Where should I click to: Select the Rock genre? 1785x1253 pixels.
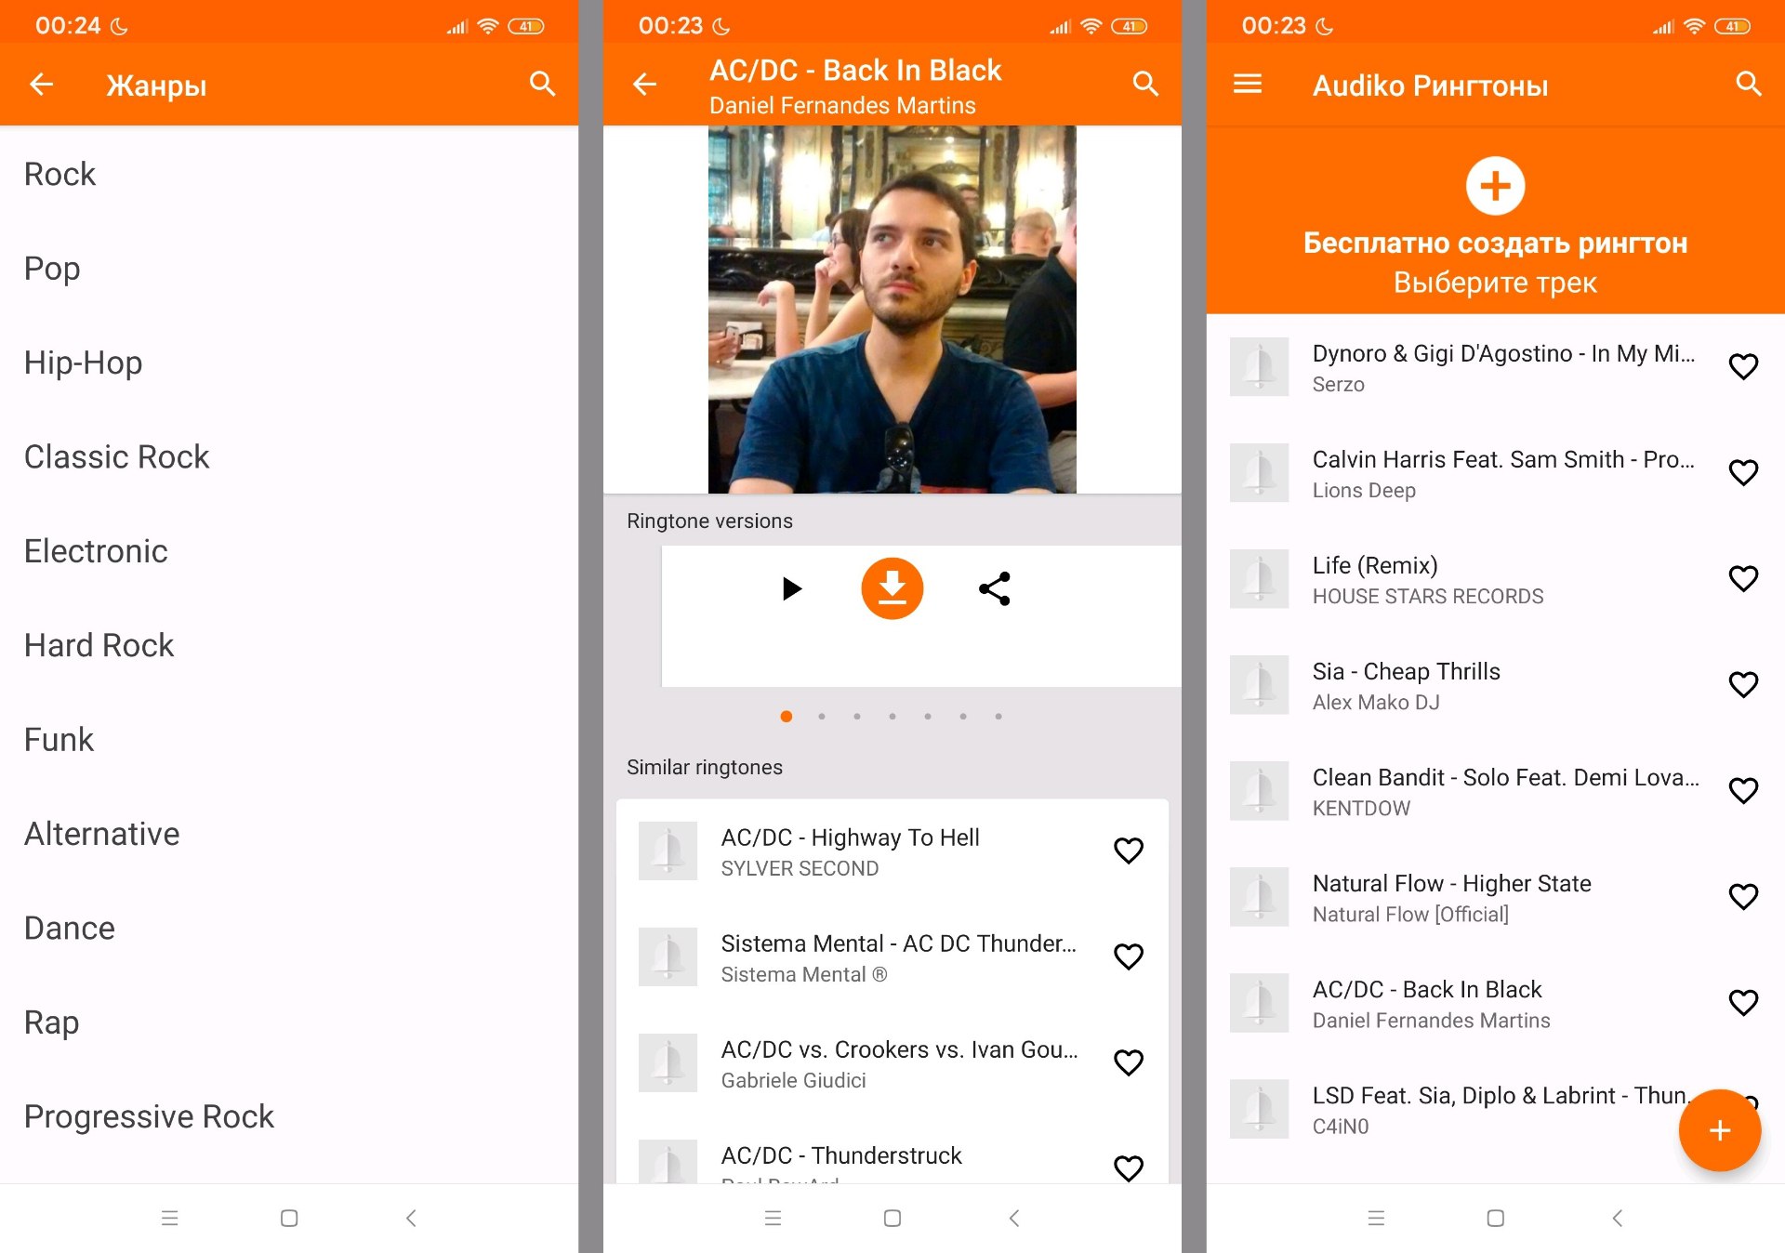pyautogui.click(x=288, y=174)
